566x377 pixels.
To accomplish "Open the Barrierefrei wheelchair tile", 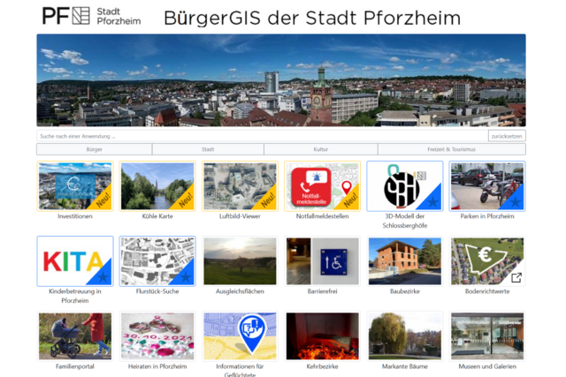I will [322, 261].
